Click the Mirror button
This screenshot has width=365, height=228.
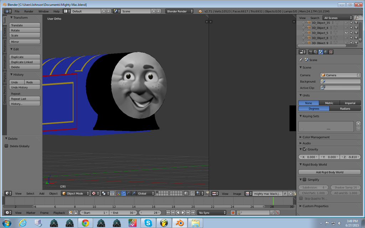[25, 42]
